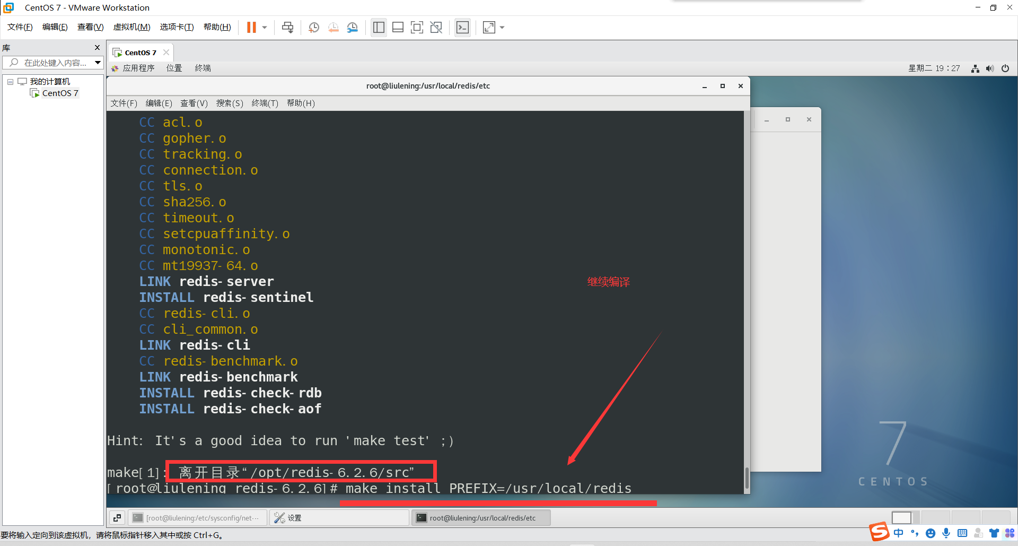Open the GNOME 位置 menu
The width and height of the screenshot is (1018, 546).
click(x=174, y=68)
